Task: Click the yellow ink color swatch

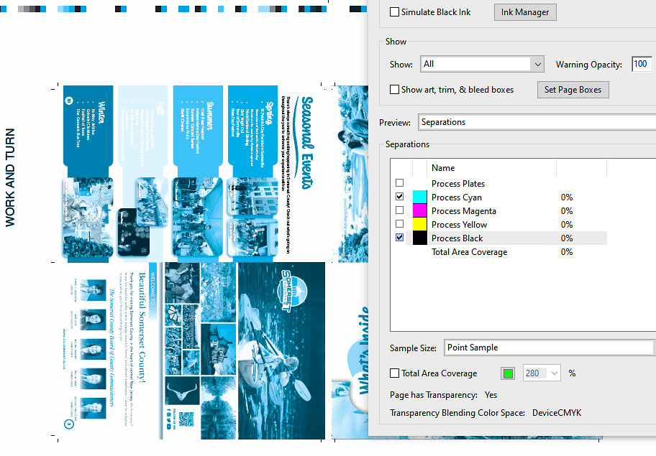Action: pyautogui.click(x=420, y=225)
